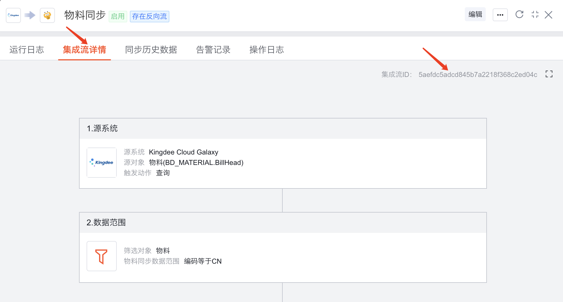Click the Kingdee logo in the 源系统 card
This screenshot has height=302, width=563.
tap(101, 163)
